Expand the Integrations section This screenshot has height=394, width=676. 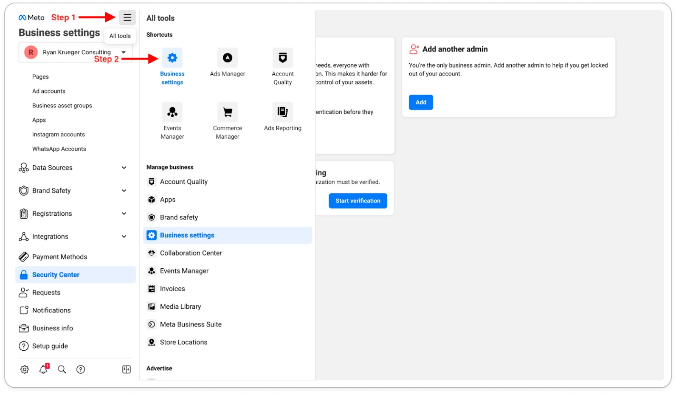[x=124, y=236]
